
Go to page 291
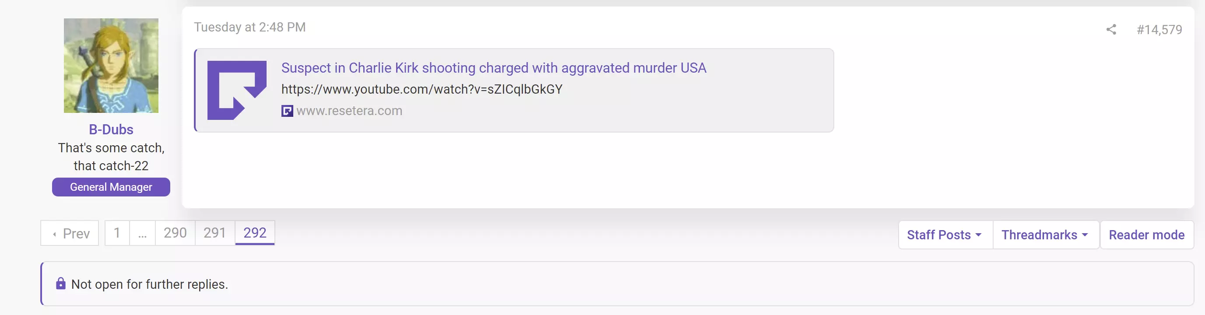click(215, 233)
